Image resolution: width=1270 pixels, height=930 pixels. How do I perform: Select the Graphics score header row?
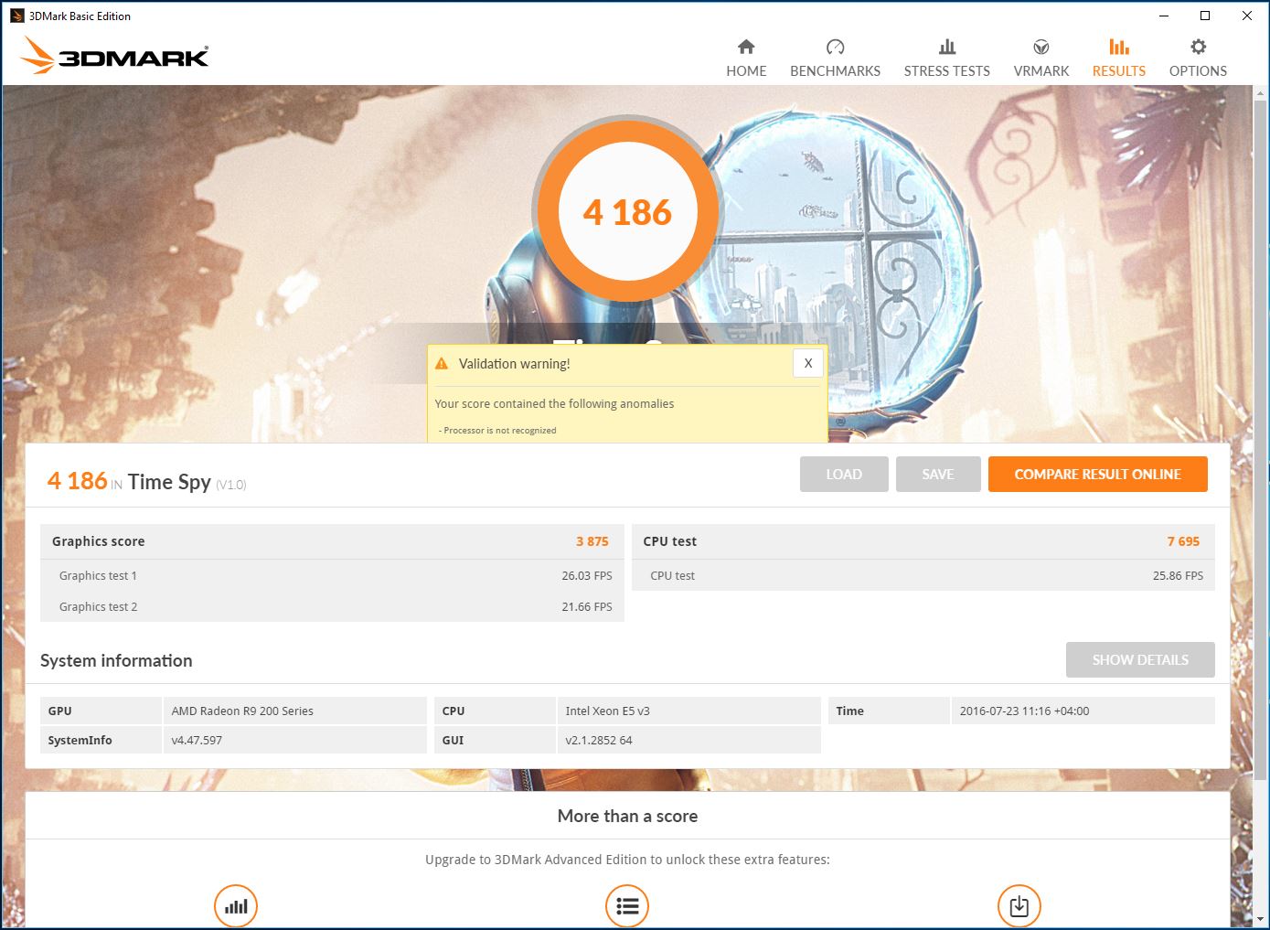(332, 541)
